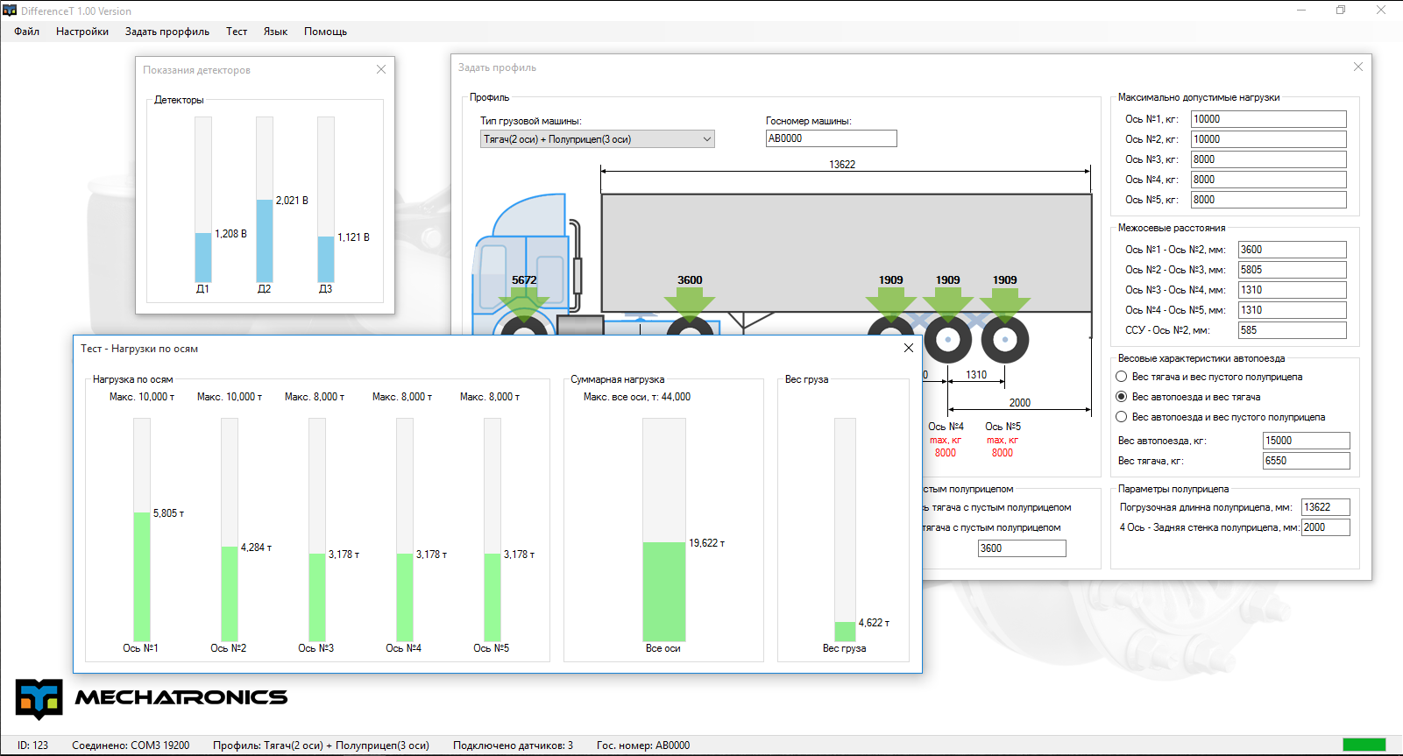Select road train weight and tractor weight option

tap(1122, 397)
